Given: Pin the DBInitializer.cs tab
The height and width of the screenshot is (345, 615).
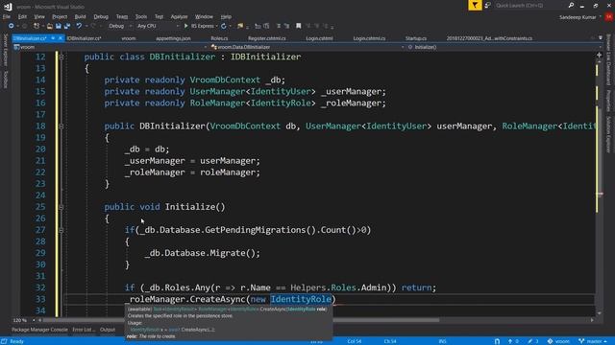Looking at the screenshot, I should (53, 38).
